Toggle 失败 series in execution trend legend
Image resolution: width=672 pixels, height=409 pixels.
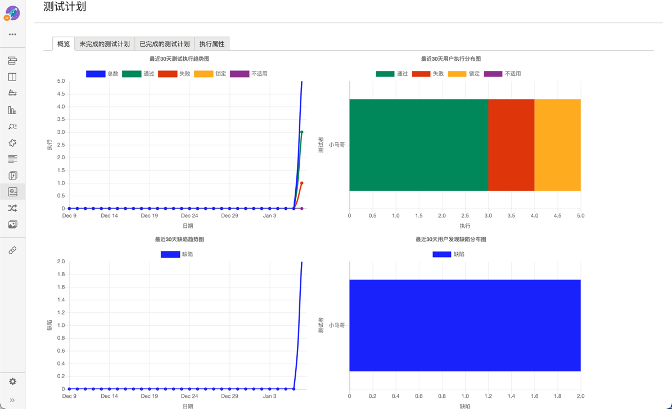point(174,74)
